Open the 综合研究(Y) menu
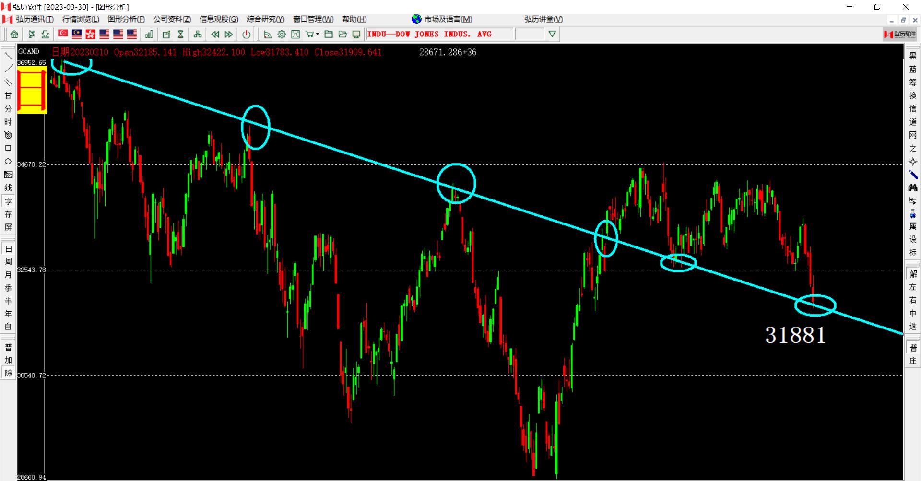The image size is (921, 481). [266, 19]
